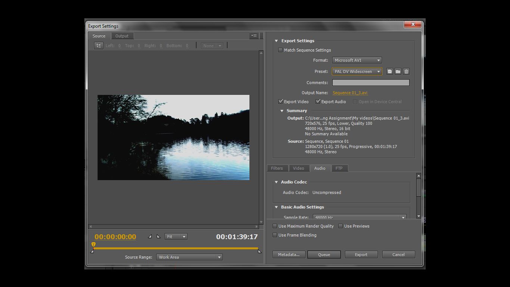
Task: Set the out point marker
Action: click(x=158, y=237)
